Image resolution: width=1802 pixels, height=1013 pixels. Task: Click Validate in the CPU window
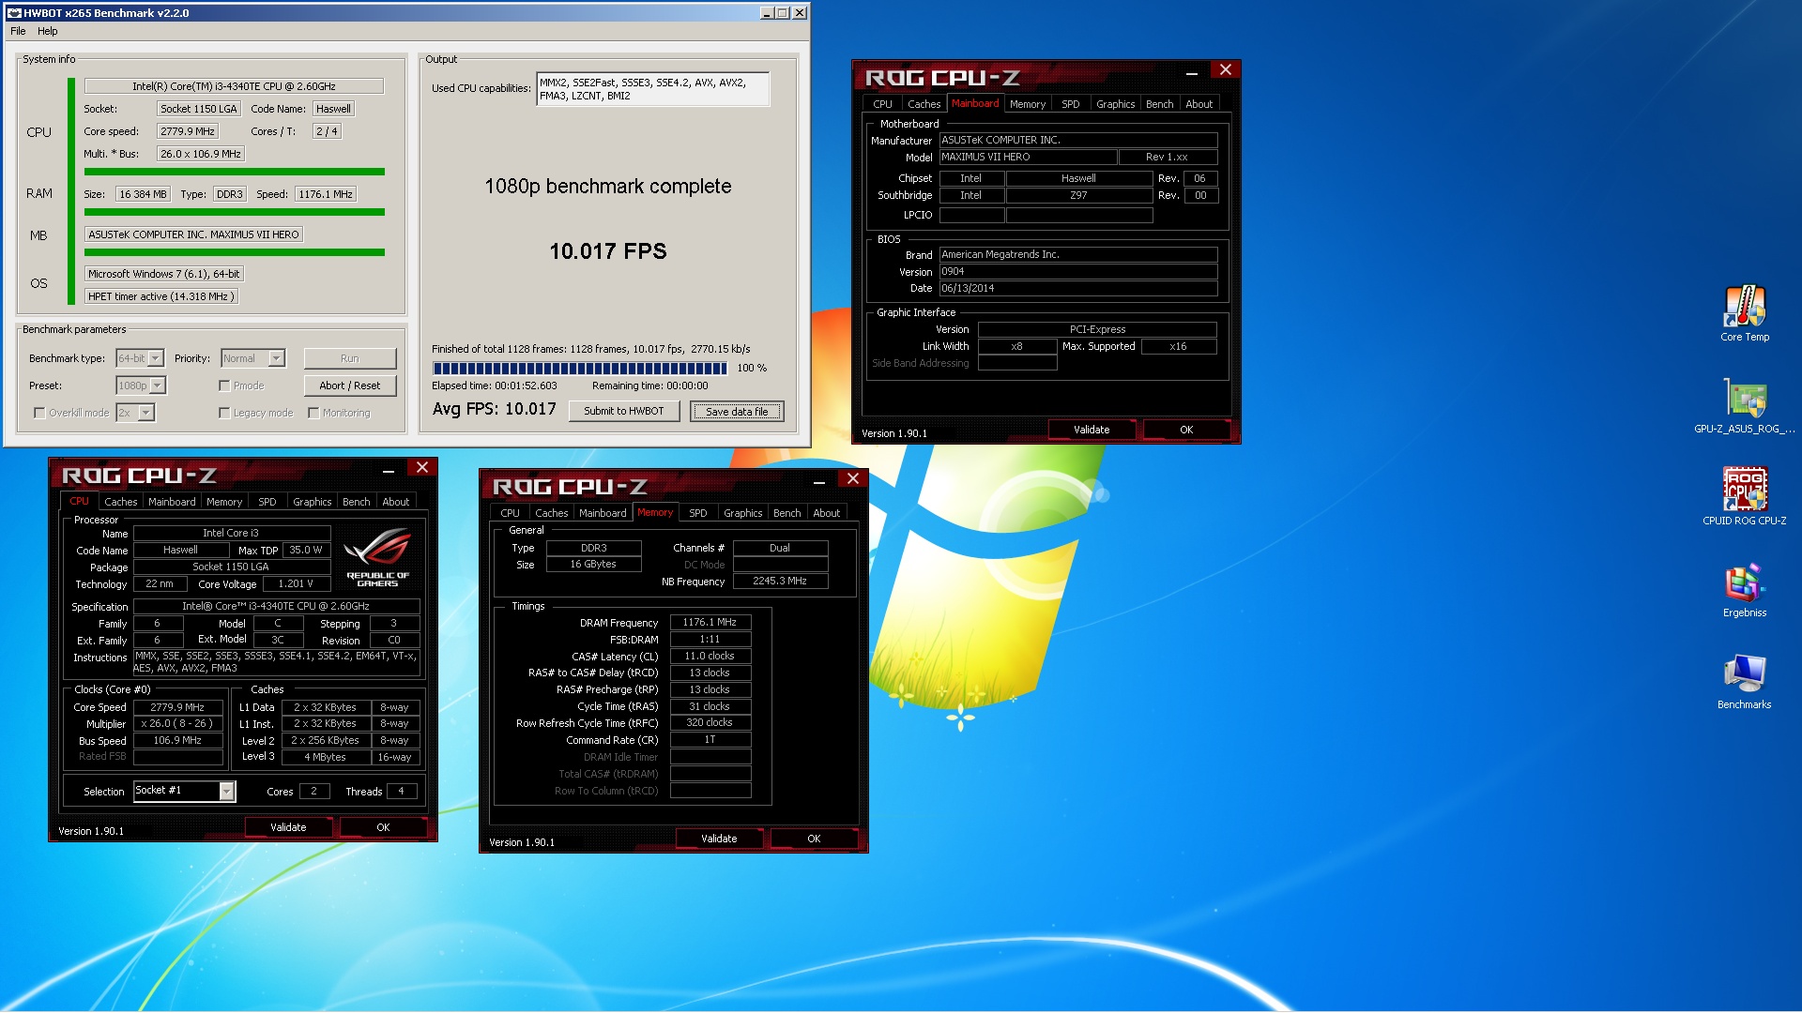[288, 827]
